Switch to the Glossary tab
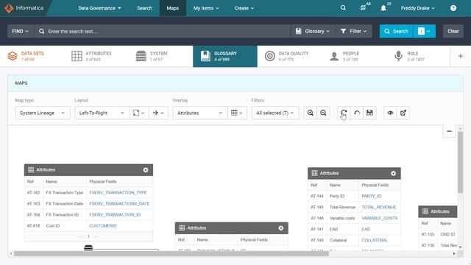This screenshot has height=265, width=471. [225, 56]
